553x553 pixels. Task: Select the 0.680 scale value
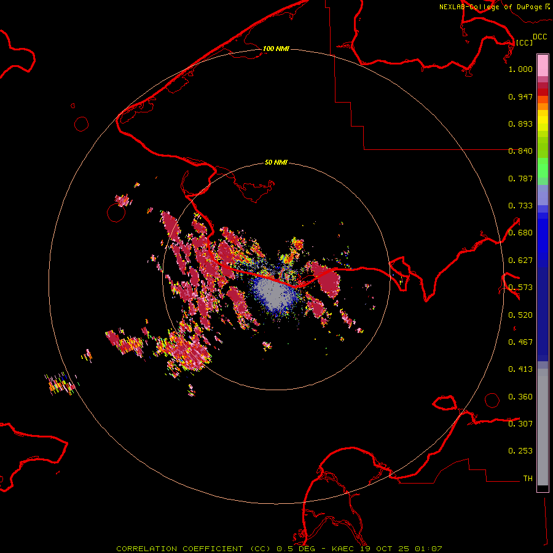[x=520, y=233]
